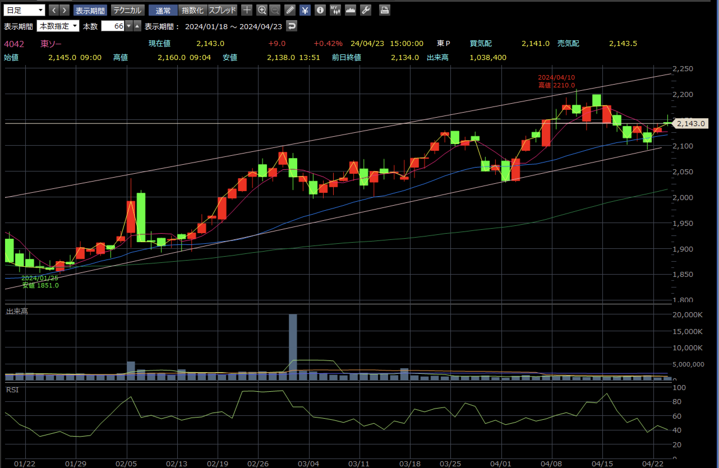The image size is (719, 468).
Task: Click the zoom out magnifier icon
Action: point(275,10)
